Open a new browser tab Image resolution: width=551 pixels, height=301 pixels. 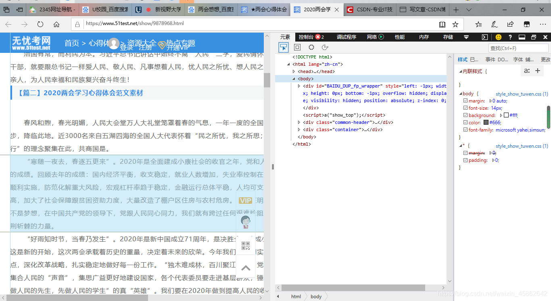[x=456, y=9]
